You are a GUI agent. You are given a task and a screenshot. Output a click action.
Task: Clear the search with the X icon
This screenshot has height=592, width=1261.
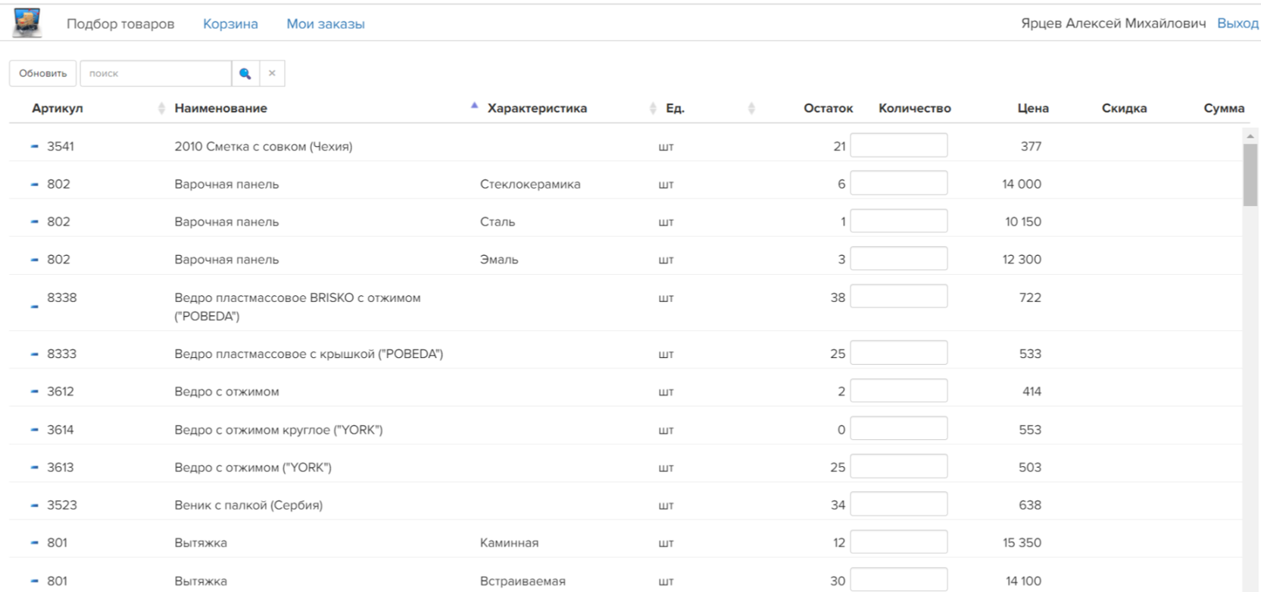click(x=272, y=73)
